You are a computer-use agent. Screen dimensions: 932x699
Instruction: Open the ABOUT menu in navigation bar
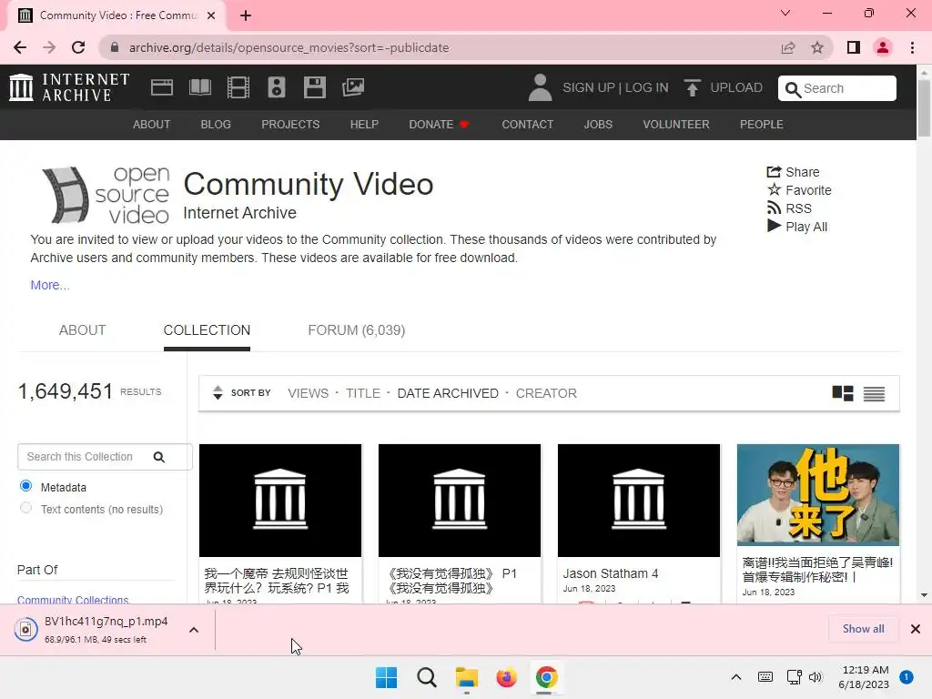click(152, 124)
